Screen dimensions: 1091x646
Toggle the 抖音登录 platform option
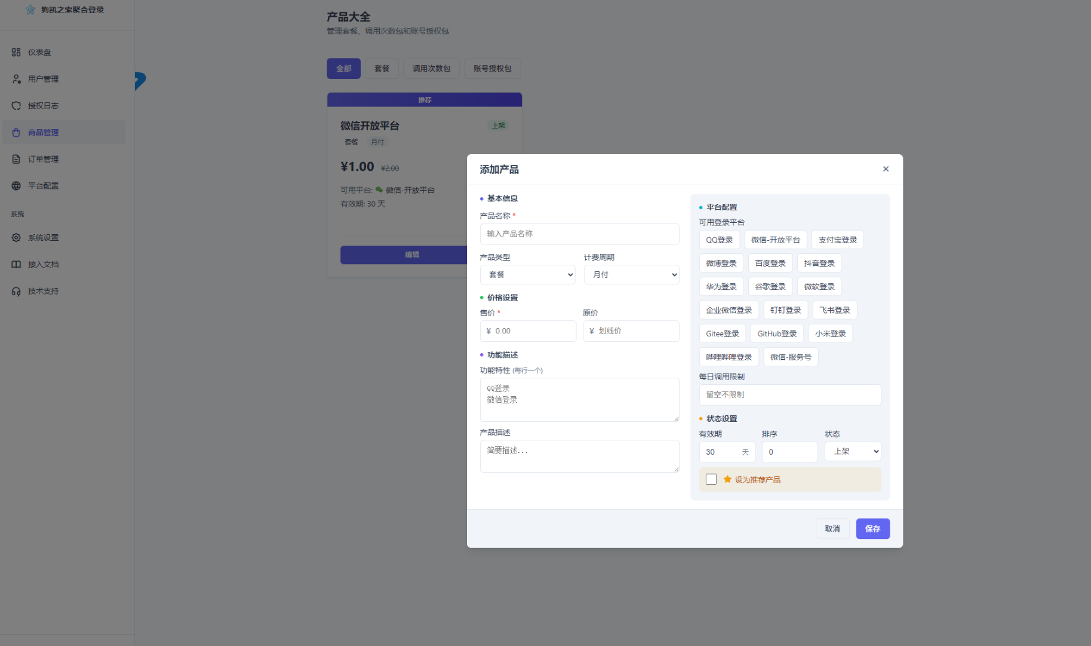click(819, 263)
